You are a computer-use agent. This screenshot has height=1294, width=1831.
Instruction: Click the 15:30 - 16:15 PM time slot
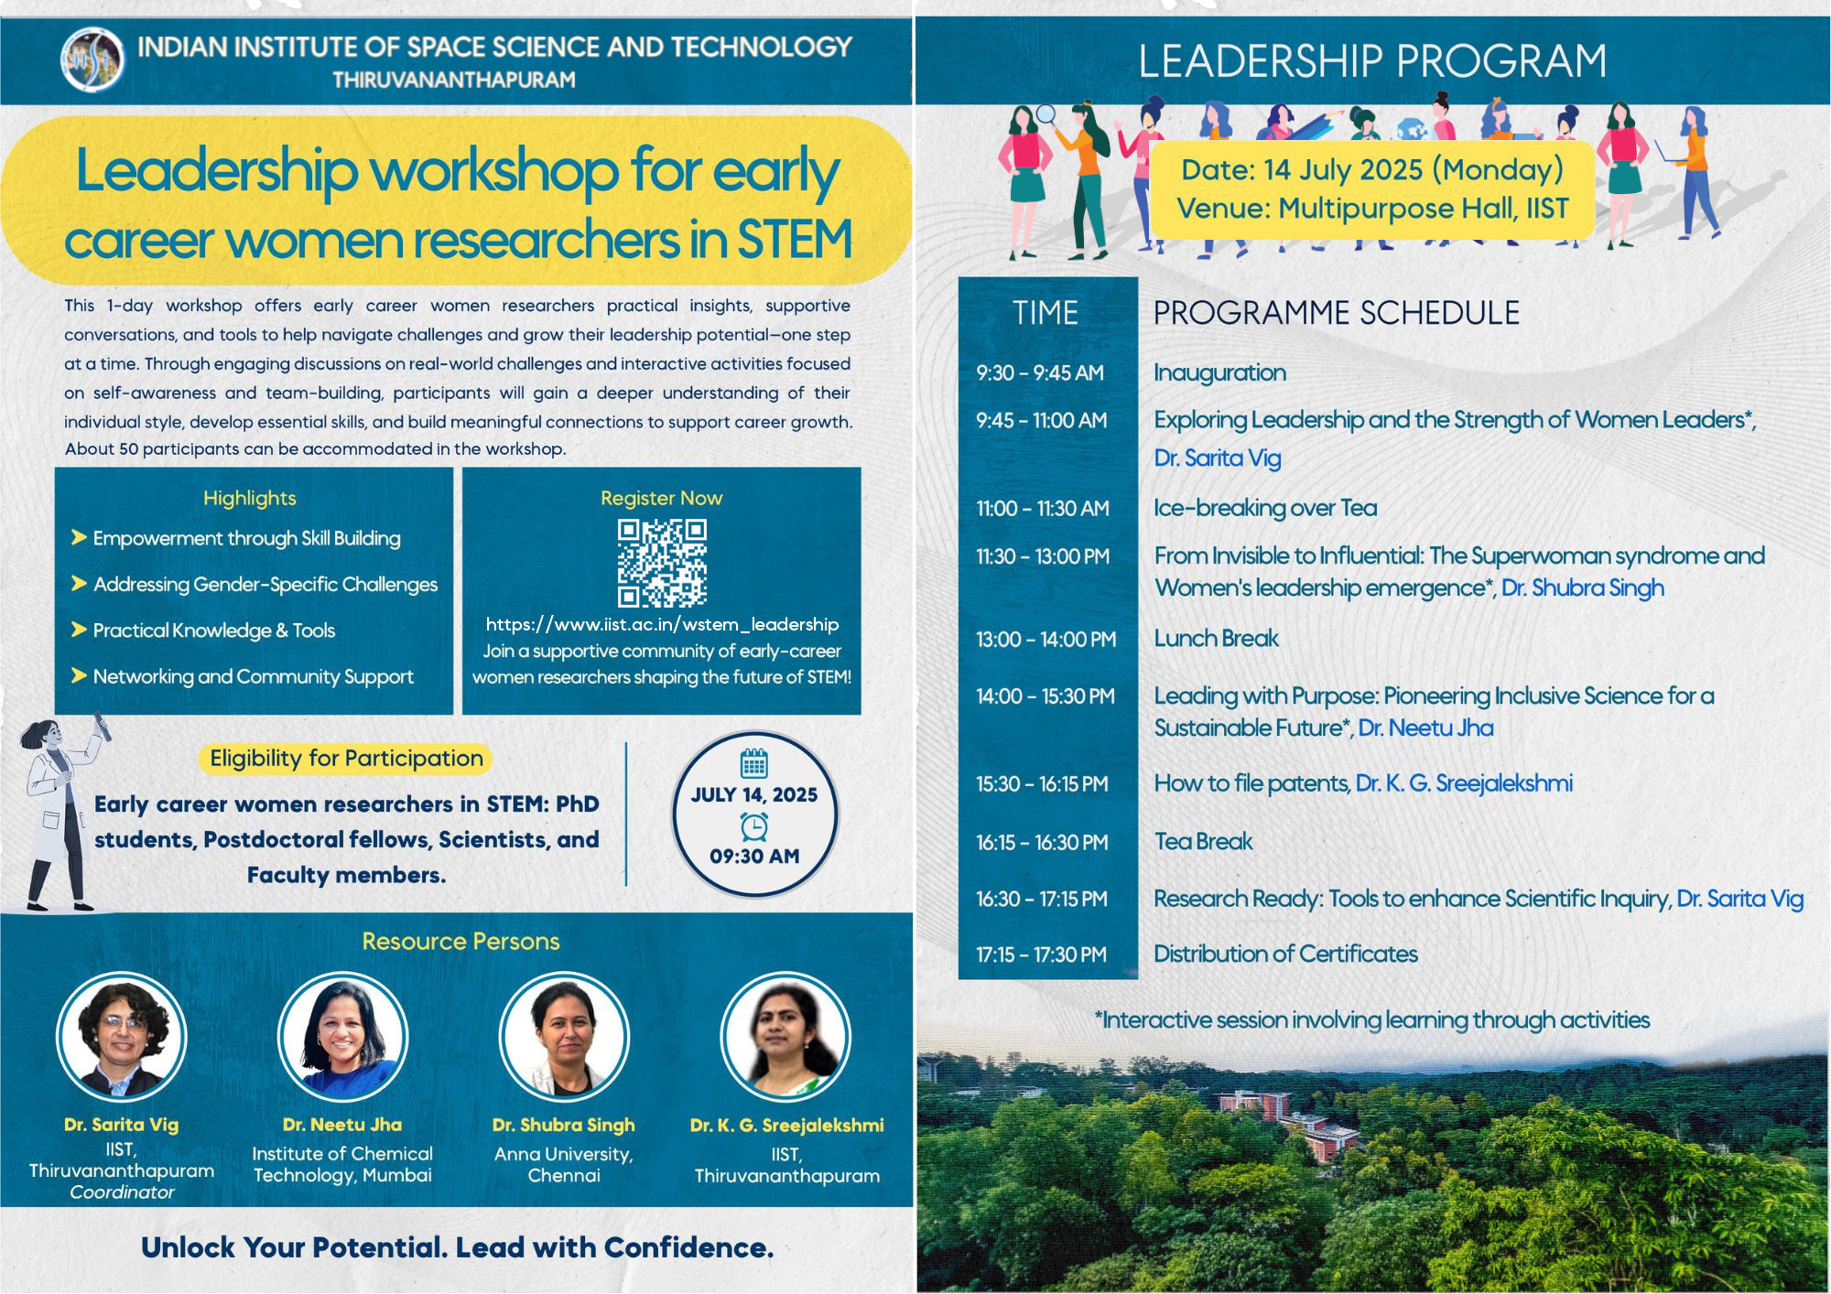[1042, 784]
